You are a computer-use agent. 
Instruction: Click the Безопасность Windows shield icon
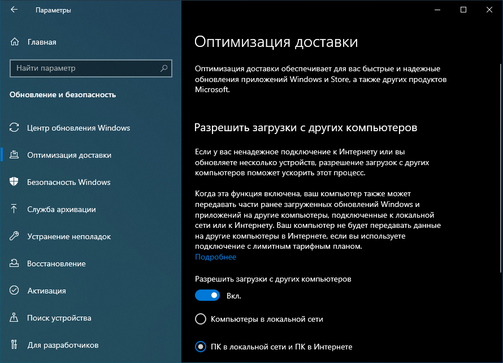[x=15, y=182]
